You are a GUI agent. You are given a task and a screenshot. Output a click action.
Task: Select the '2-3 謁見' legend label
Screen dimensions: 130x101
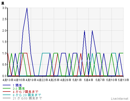pyautogui.click(x=19, y=89)
